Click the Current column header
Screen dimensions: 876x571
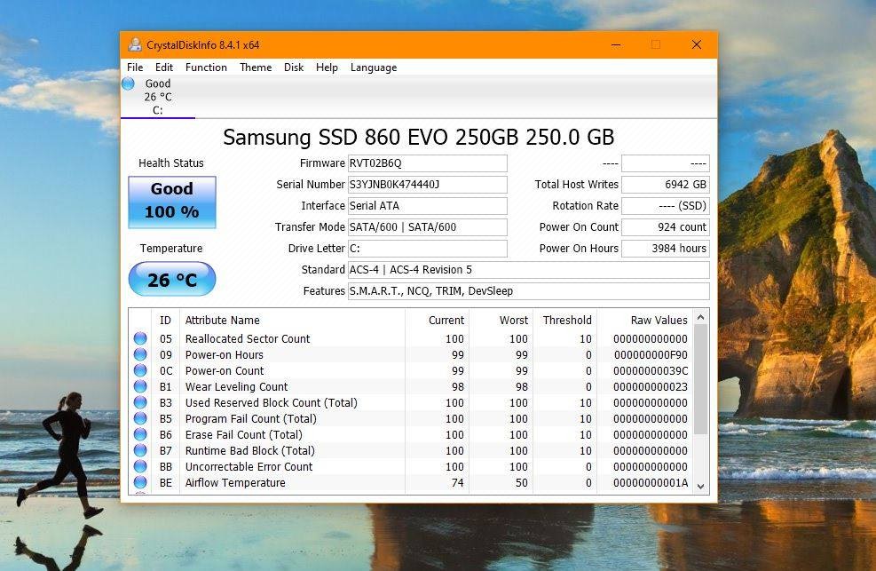(x=437, y=321)
